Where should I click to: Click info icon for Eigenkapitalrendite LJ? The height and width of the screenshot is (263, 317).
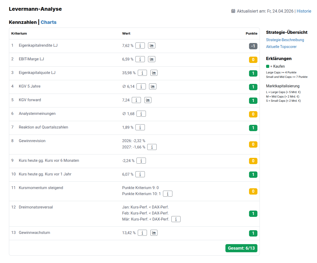[140, 46]
